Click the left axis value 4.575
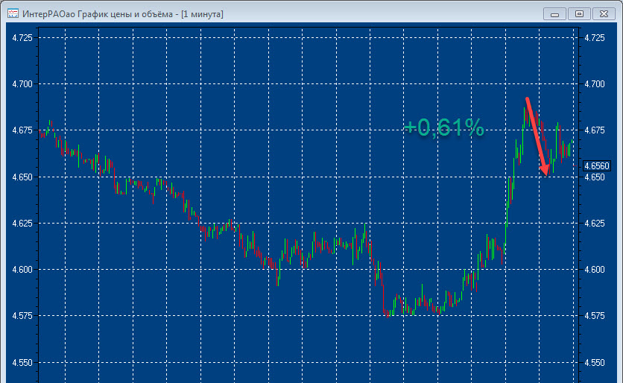The height and width of the screenshot is (383, 623). 22,316
